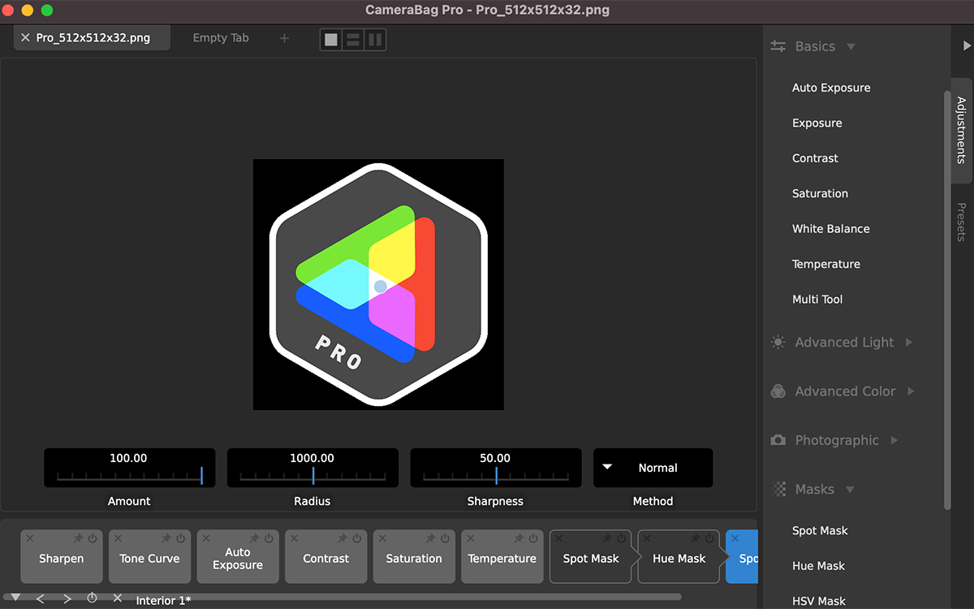This screenshot has height=609, width=974.
Task: Go to next preset with right arrow
Action: (67, 598)
